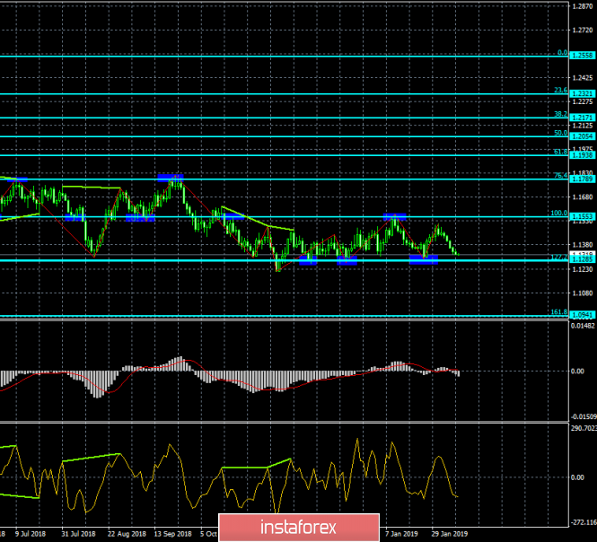Click the 1.0941 price level label
The image size is (597, 542).
pyautogui.click(x=583, y=315)
